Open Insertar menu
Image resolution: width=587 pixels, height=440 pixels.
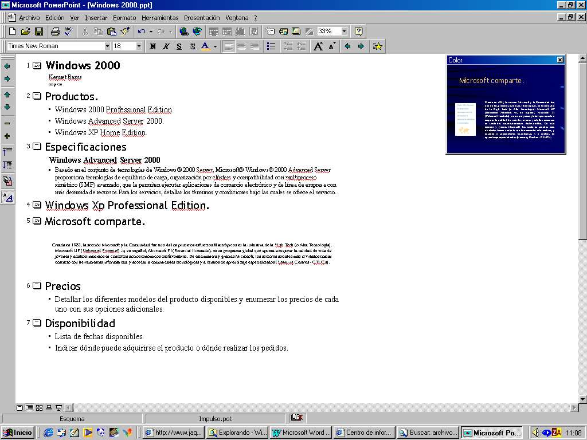[96, 18]
